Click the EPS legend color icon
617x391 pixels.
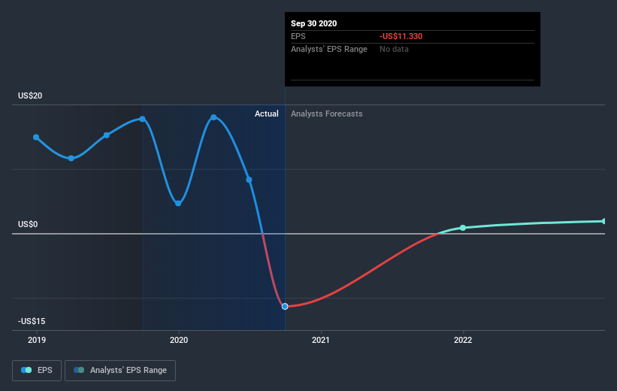pyautogui.click(x=26, y=370)
